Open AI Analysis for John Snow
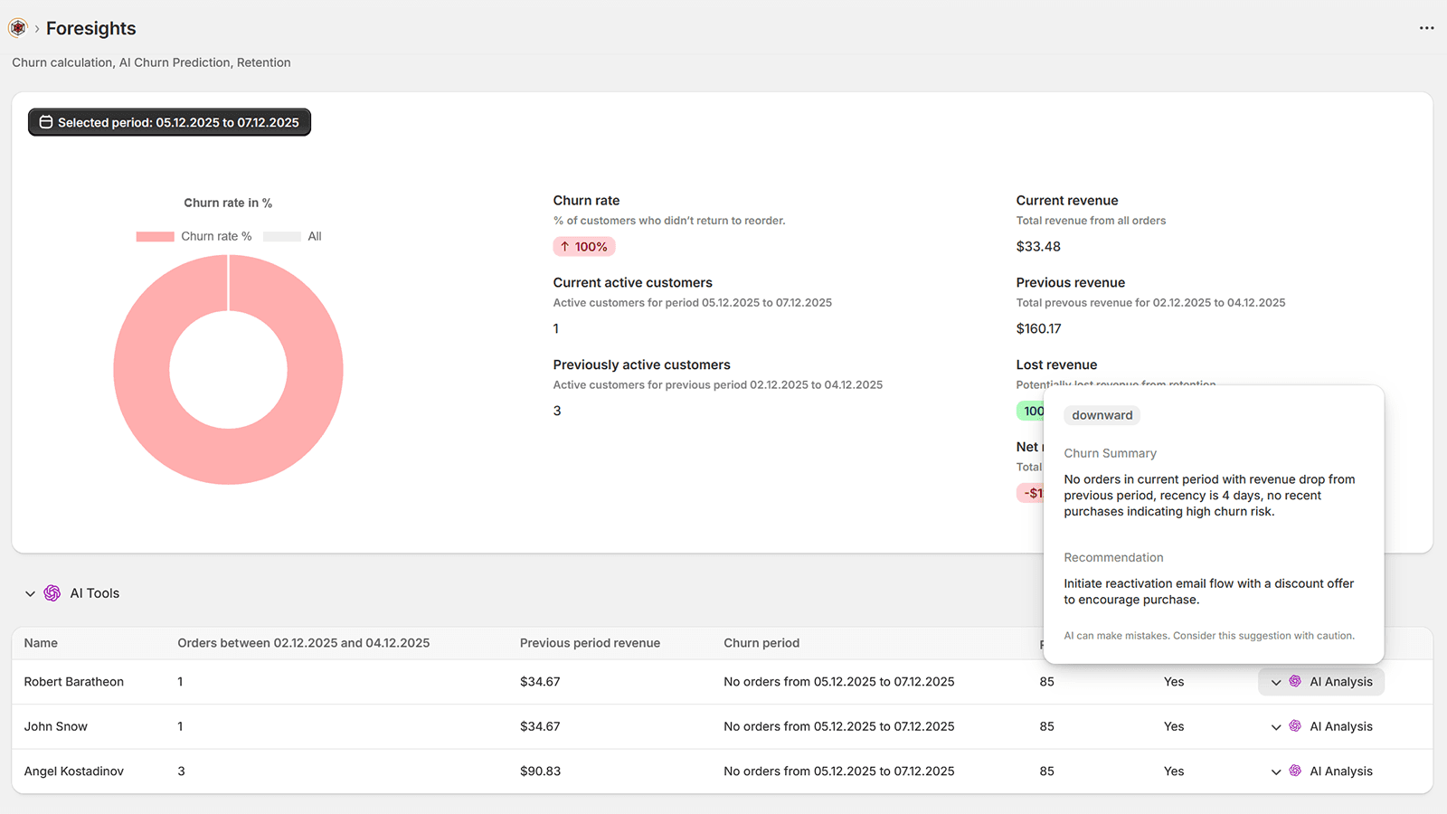The width and height of the screenshot is (1447, 814). [1340, 726]
